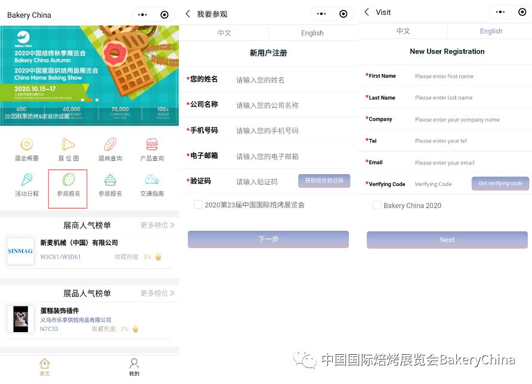The width and height of the screenshot is (532, 384).
Task: Open 展商查询 bread icon
Action: click(110, 144)
